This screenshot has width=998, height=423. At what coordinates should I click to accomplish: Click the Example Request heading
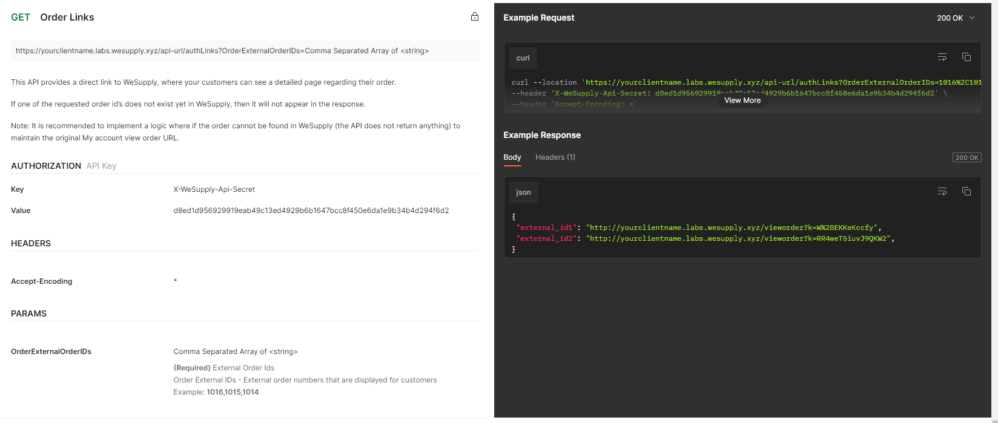pos(539,18)
